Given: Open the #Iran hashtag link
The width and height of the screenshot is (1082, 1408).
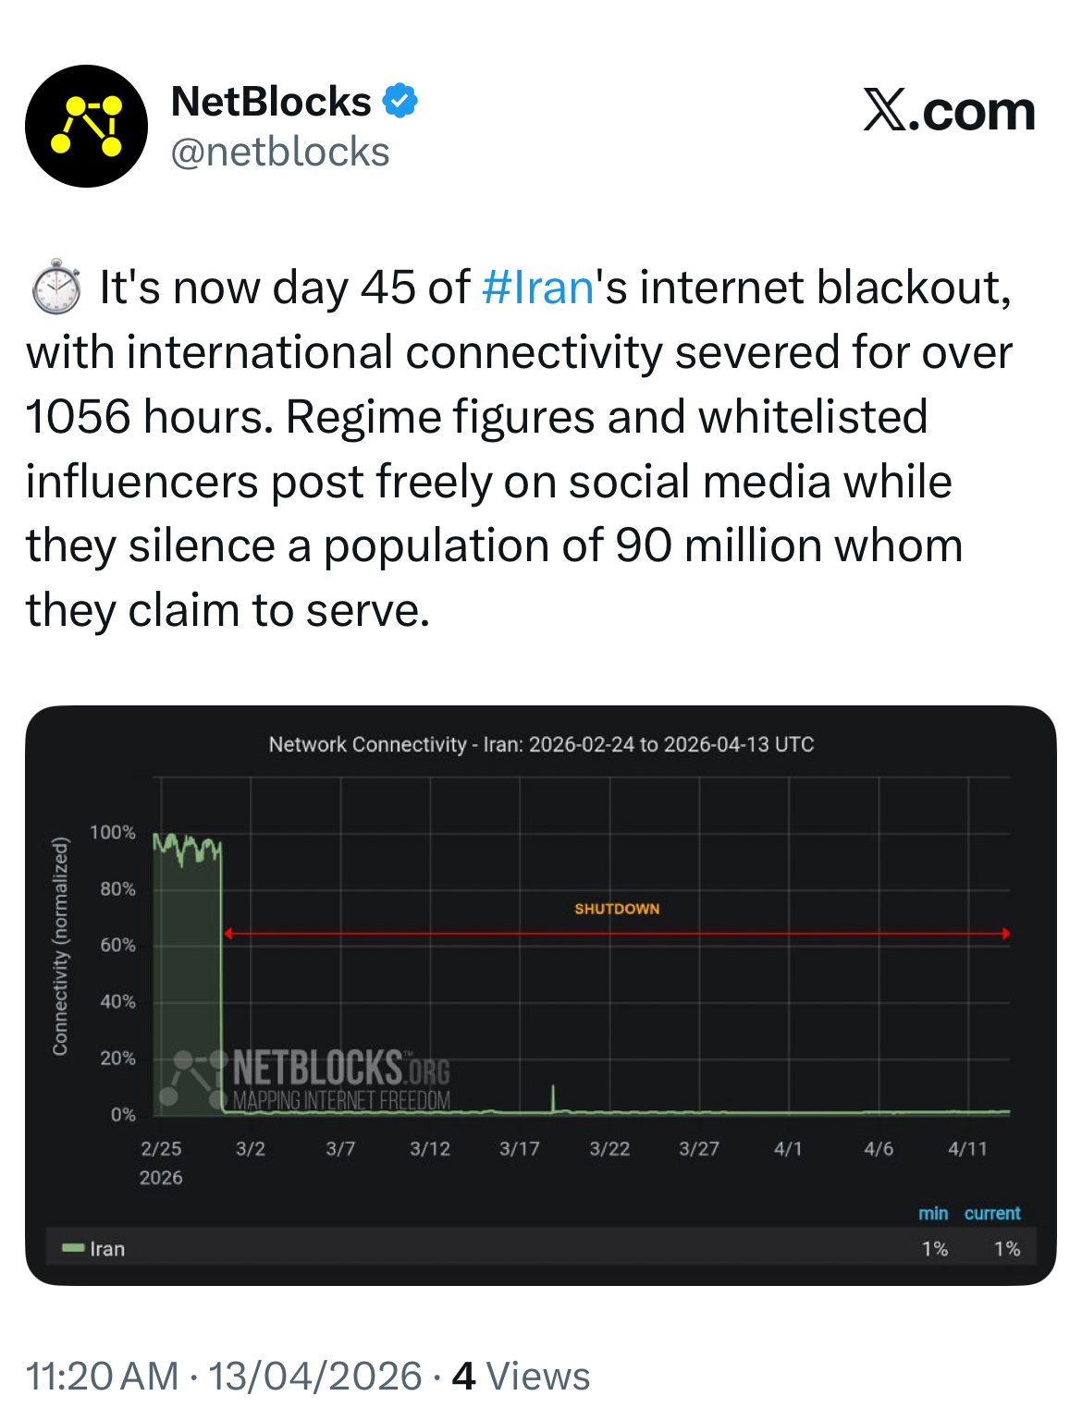Looking at the screenshot, I should (x=537, y=288).
